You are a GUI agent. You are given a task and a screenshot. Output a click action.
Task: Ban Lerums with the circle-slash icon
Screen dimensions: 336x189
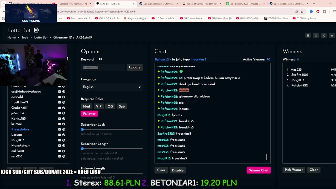click(x=64, y=135)
